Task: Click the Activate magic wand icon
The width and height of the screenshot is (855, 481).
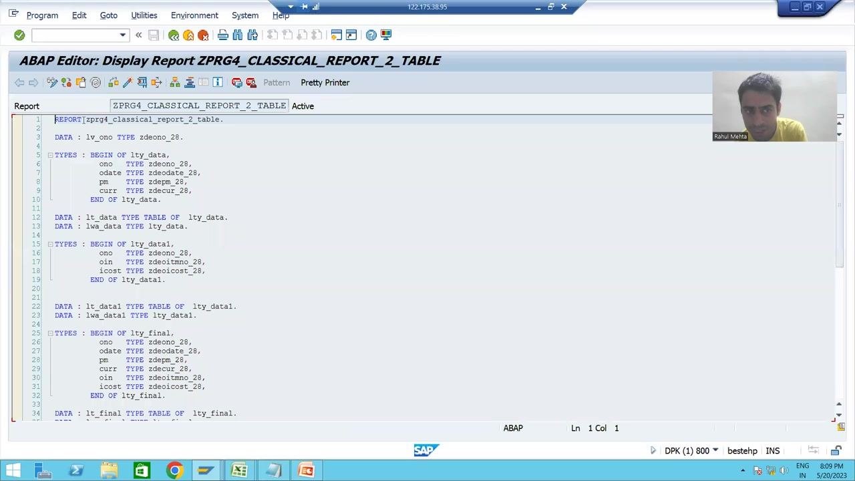Action: click(x=128, y=82)
